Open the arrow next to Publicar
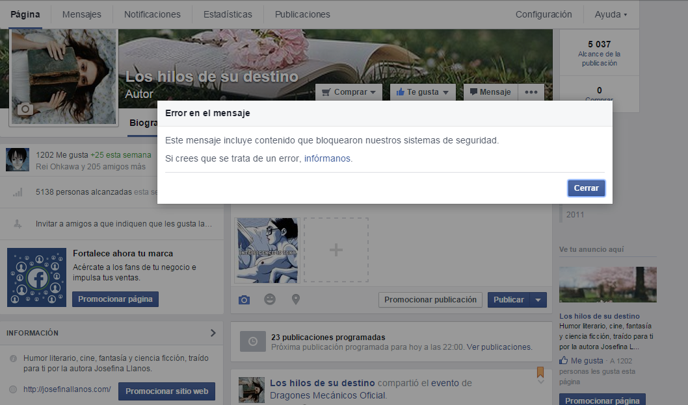The height and width of the screenshot is (405, 688). 538,300
